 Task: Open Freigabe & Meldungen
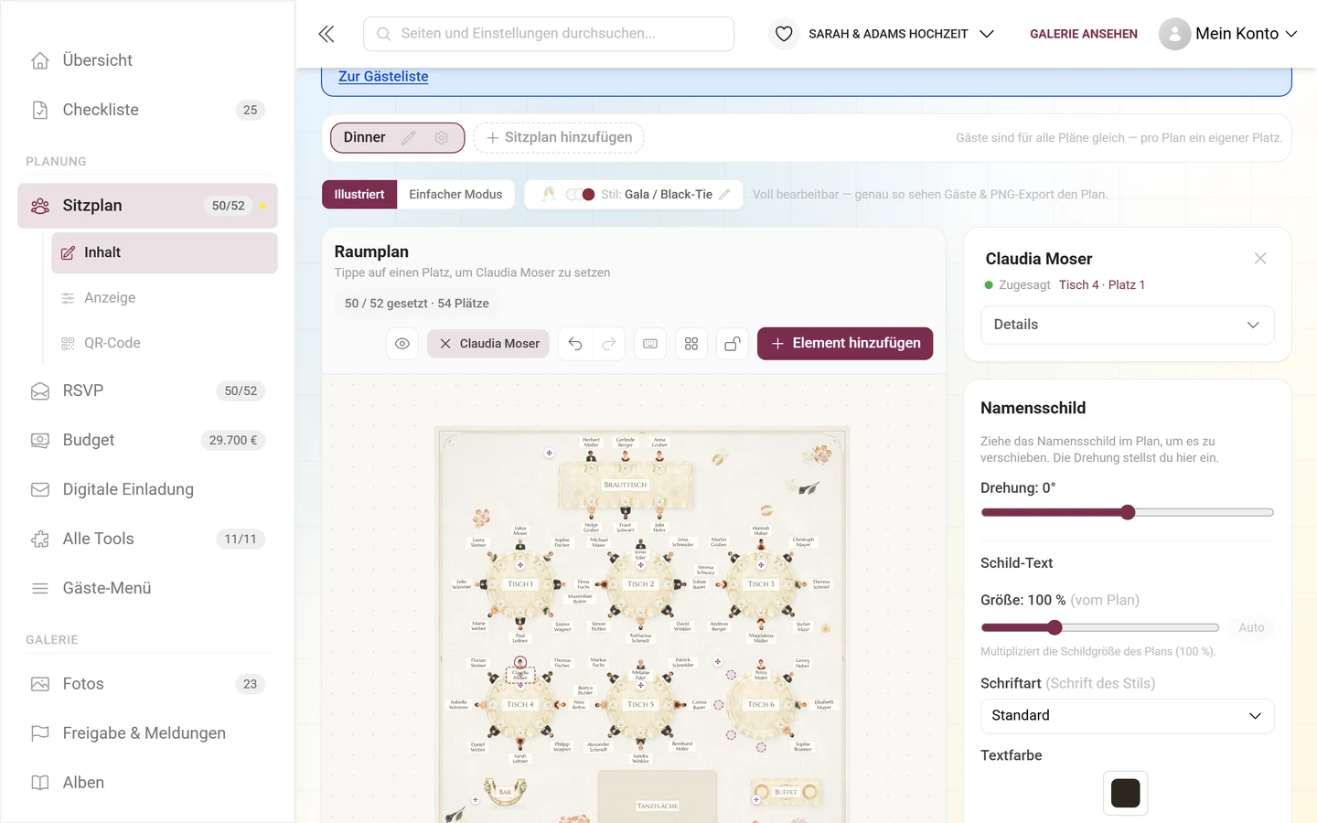146,733
